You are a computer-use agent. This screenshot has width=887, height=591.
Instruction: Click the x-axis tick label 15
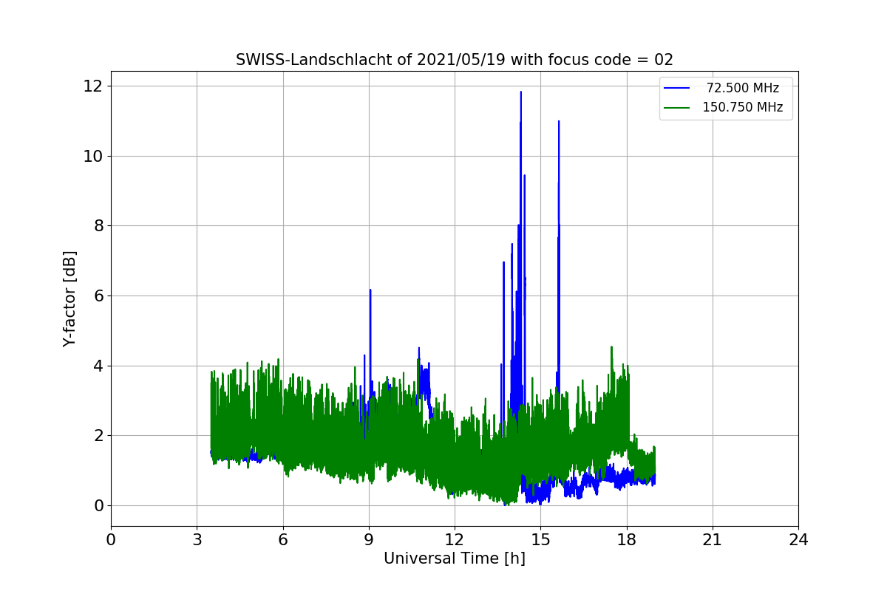coord(540,540)
